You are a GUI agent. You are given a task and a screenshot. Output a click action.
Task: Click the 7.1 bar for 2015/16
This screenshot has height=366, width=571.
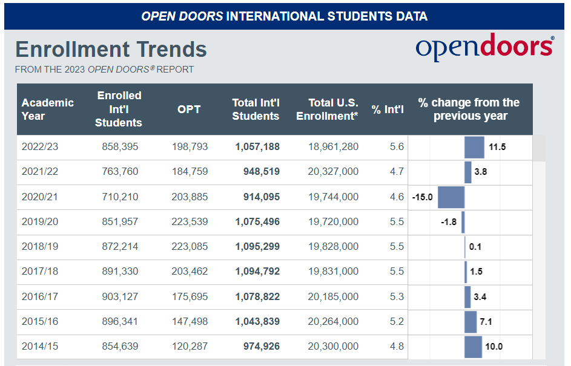click(x=470, y=322)
